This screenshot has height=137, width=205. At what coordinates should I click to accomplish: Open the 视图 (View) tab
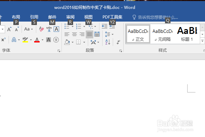point(88,17)
